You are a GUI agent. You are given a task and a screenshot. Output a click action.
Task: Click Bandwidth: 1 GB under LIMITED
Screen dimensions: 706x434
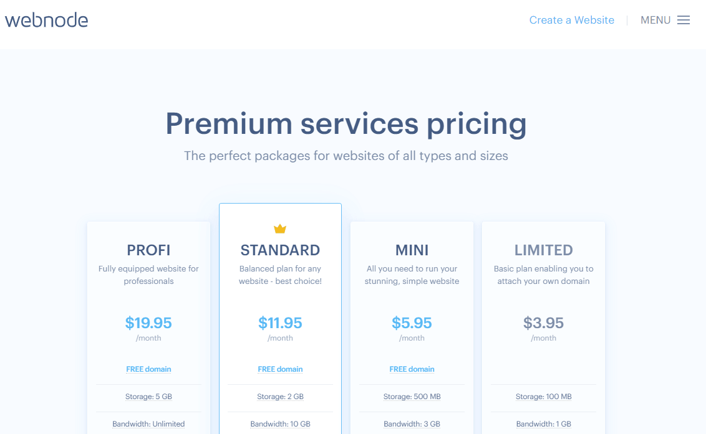[x=543, y=423]
